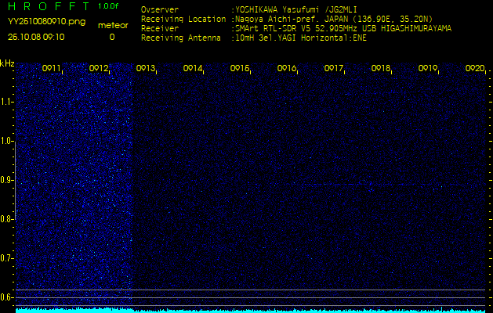
Task: Click the timestamp 25.10.08 09:10
Action: 36,37
